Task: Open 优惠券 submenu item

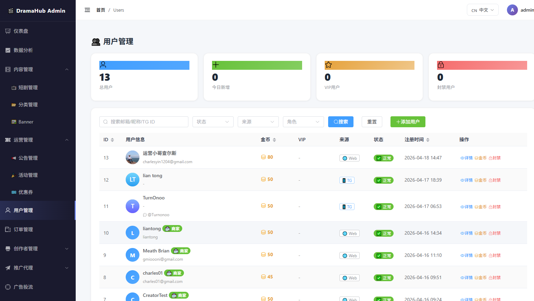Action: (x=38, y=192)
